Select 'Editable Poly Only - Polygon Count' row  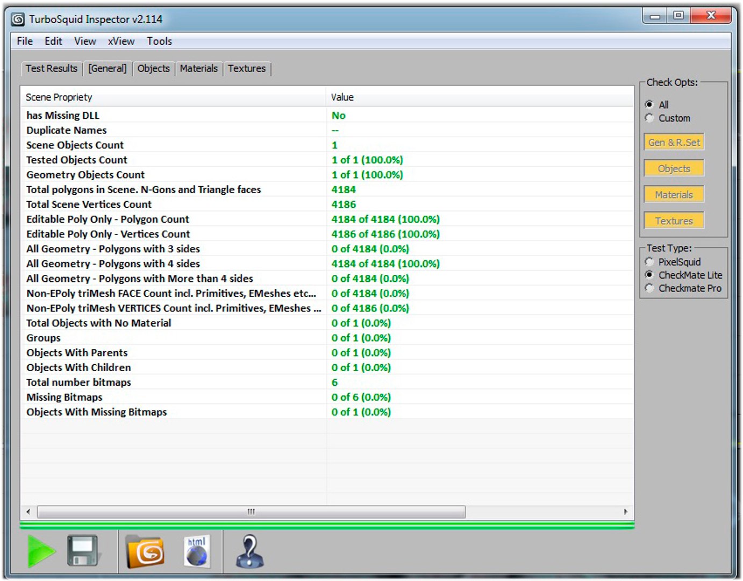pyautogui.click(x=327, y=219)
